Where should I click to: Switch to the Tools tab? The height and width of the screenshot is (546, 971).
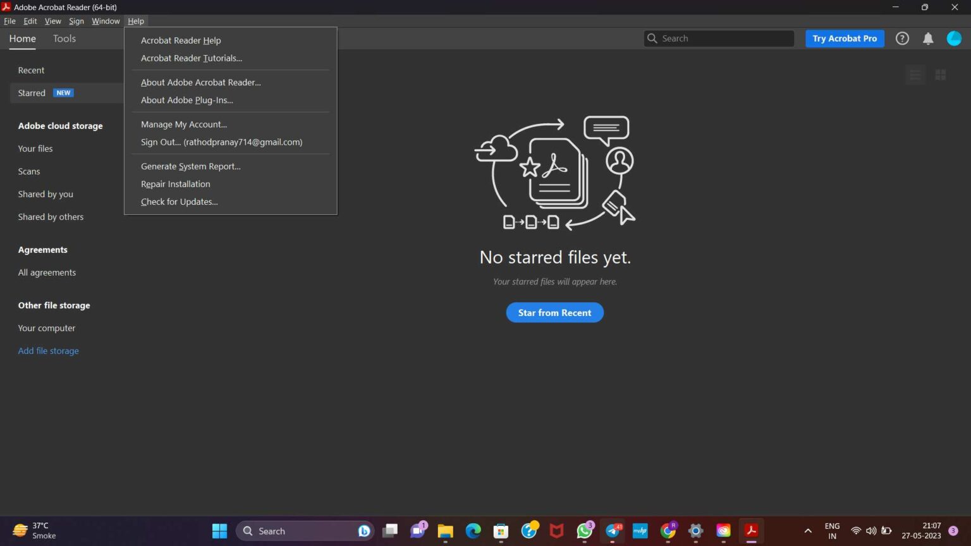[64, 39]
